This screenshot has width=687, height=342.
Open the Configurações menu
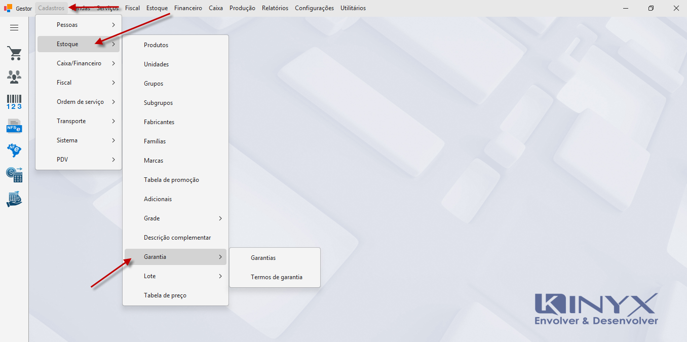click(x=314, y=8)
